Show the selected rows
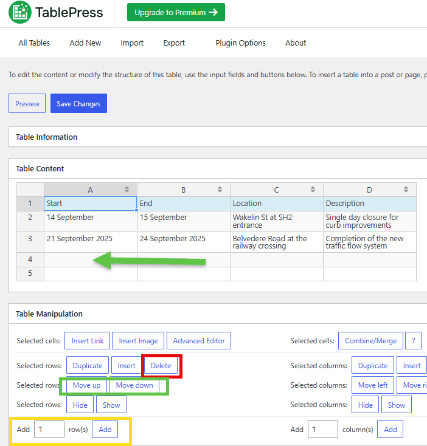Image resolution: width=427 pixels, height=446 pixels. (x=111, y=405)
